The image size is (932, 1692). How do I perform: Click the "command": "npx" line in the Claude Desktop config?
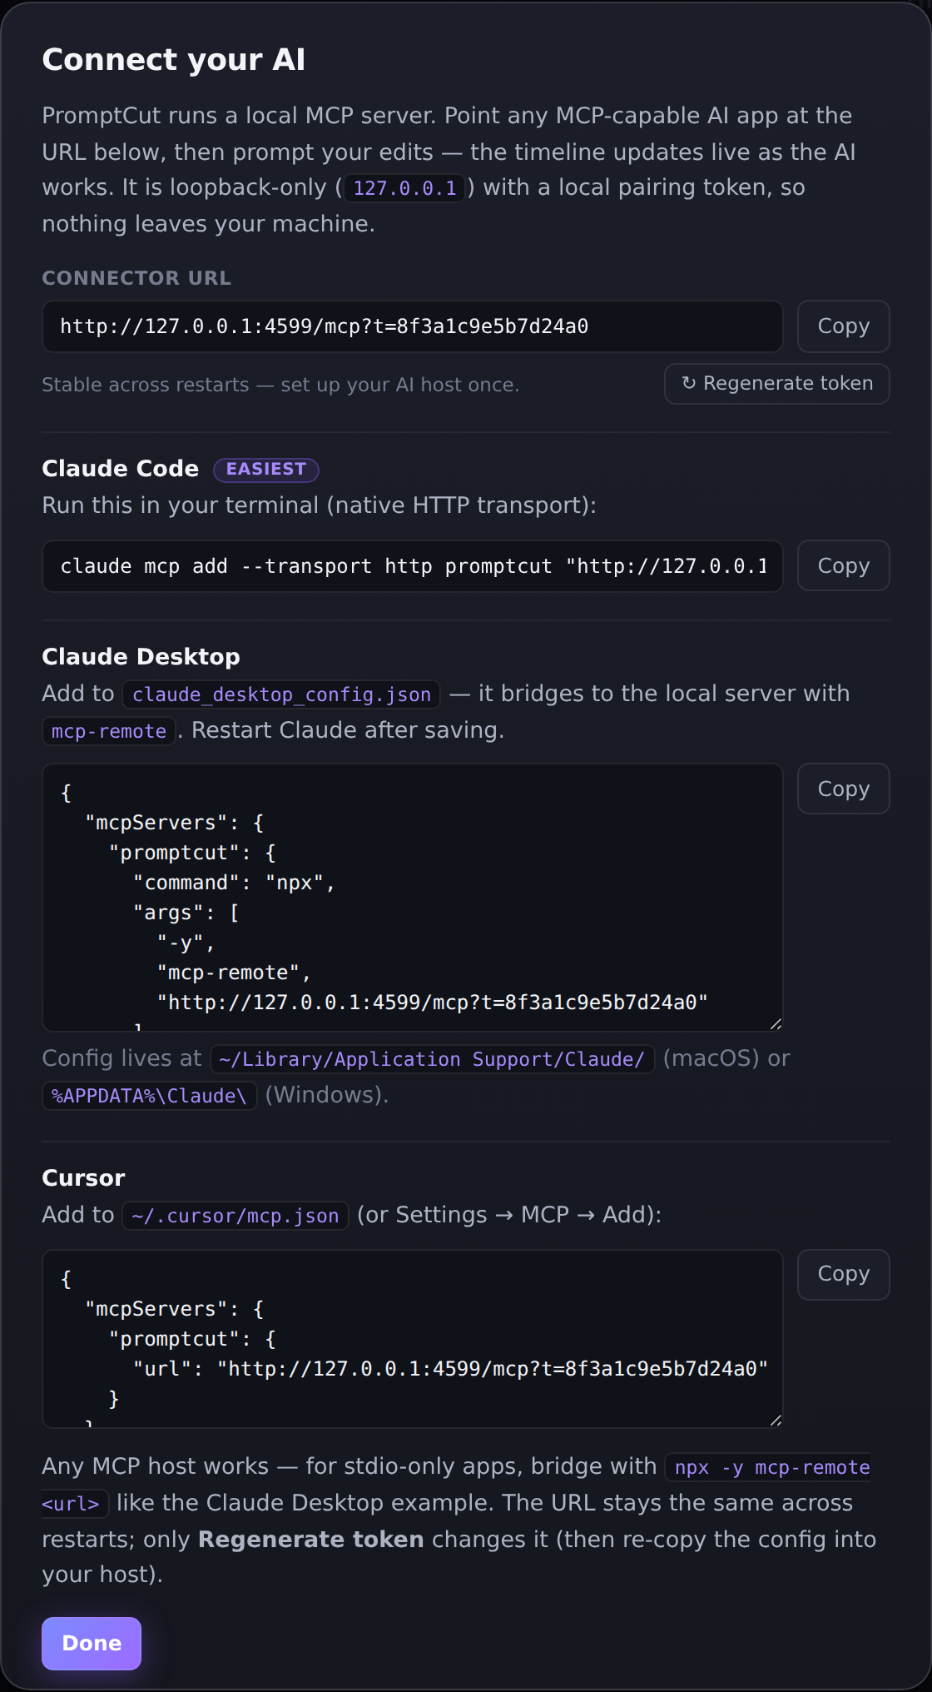pos(234,883)
